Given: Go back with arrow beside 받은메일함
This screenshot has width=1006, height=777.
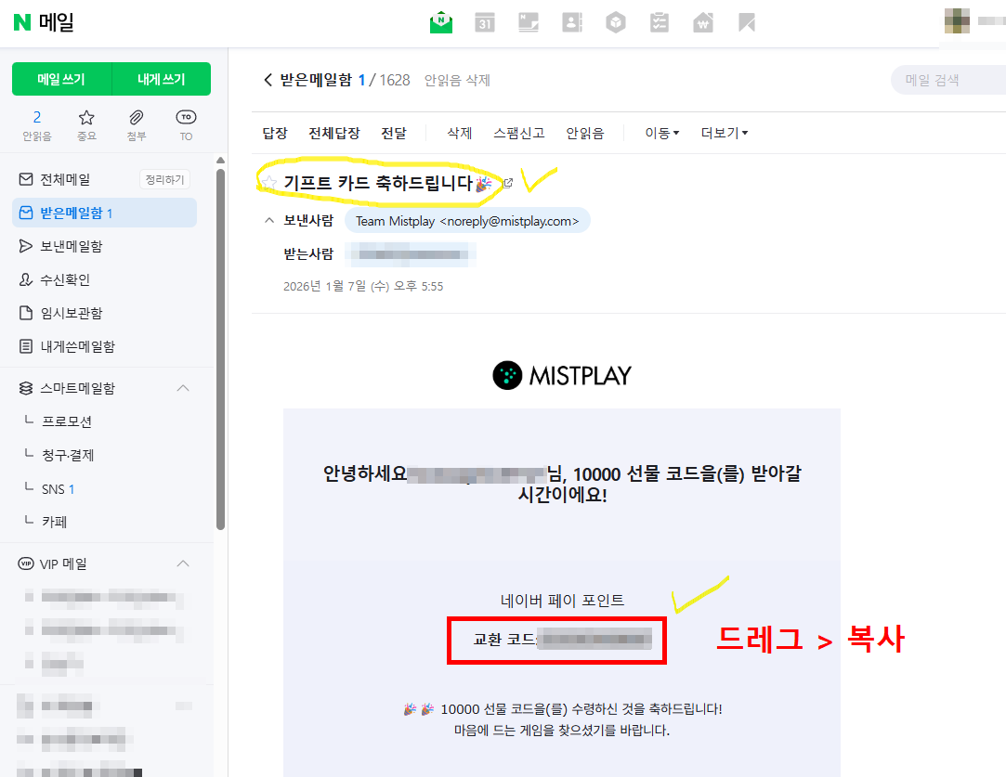Looking at the screenshot, I should (268, 80).
